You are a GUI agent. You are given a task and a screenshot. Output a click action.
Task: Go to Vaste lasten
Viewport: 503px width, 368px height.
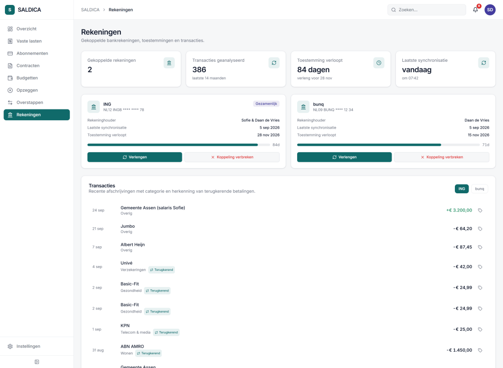[x=36, y=41]
